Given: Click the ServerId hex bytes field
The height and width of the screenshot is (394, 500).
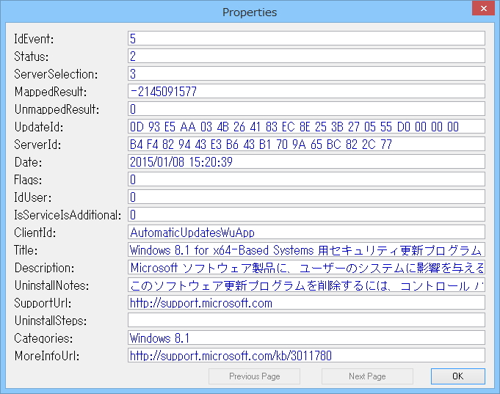Looking at the screenshot, I should click(306, 144).
